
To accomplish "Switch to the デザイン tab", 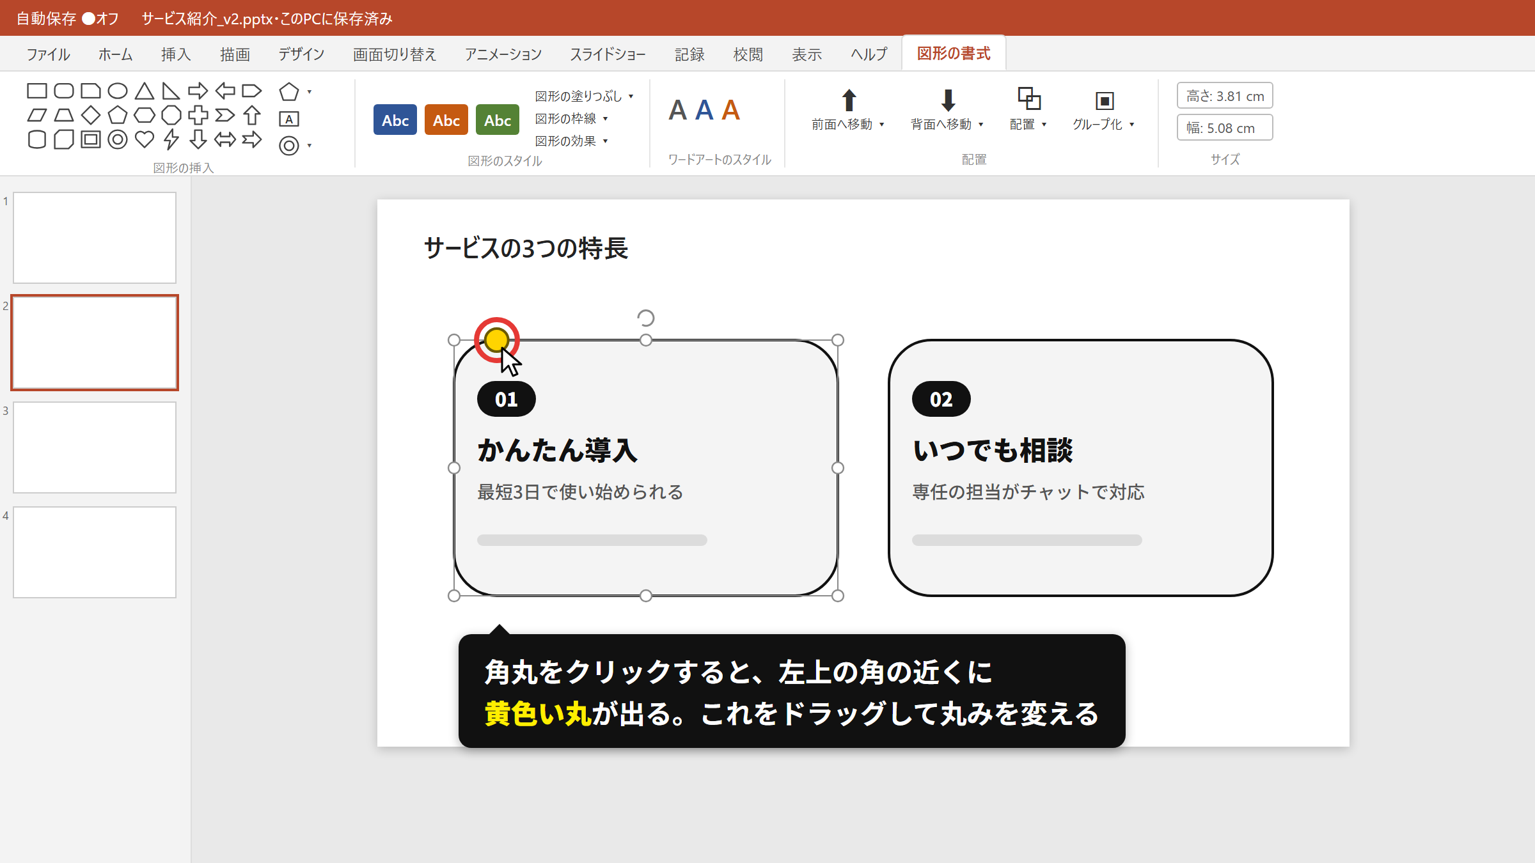I will pos(301,54).
